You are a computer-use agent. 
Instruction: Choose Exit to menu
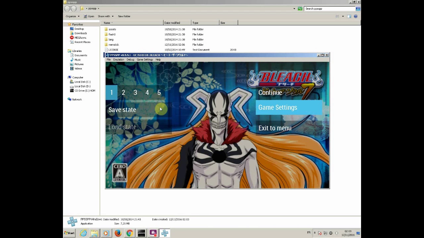(x=289, y=128)
